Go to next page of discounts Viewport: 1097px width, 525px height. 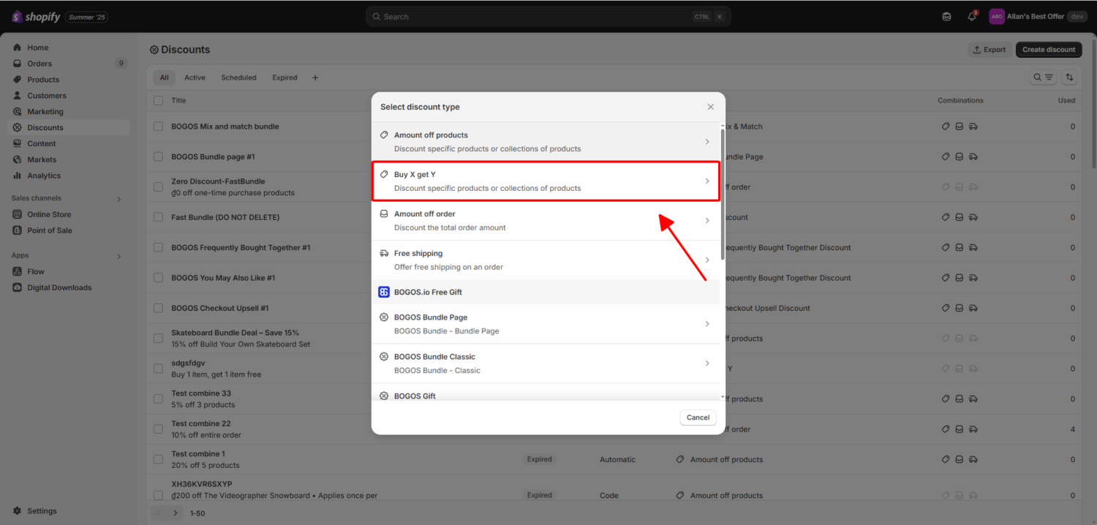(176, 513)
